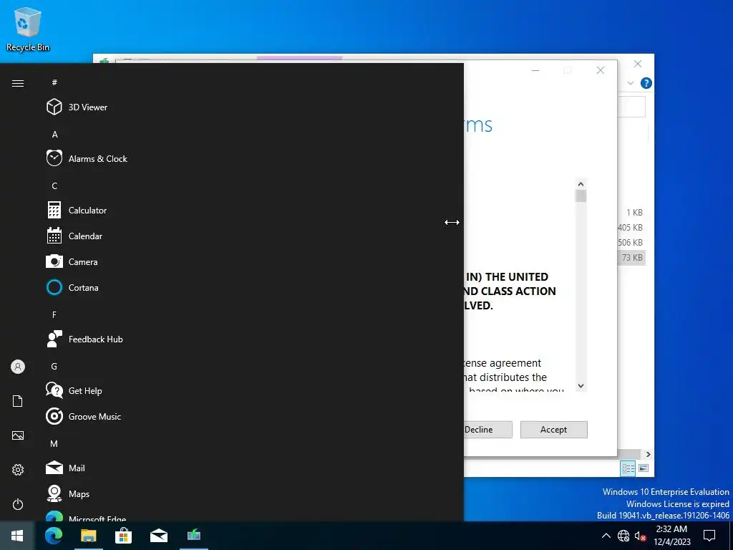This screenshot has width=733, height=550.
Task: Accept the license terms
Action: coord(553,430)
